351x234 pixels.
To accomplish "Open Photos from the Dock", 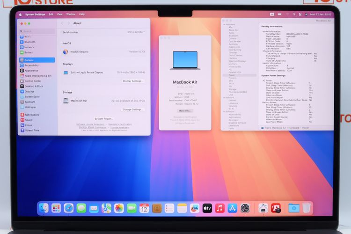I will pos(119,208).
